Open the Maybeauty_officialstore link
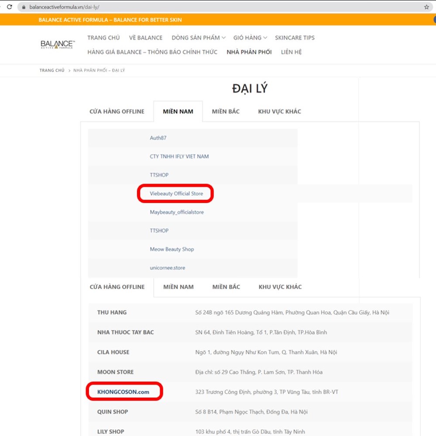 (x=177, y=212)
